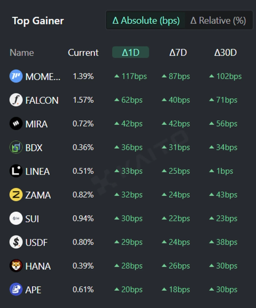Select the ZAMA yellow token icon
This screenshot has width=256, height=308.
[x=16, y=195]
